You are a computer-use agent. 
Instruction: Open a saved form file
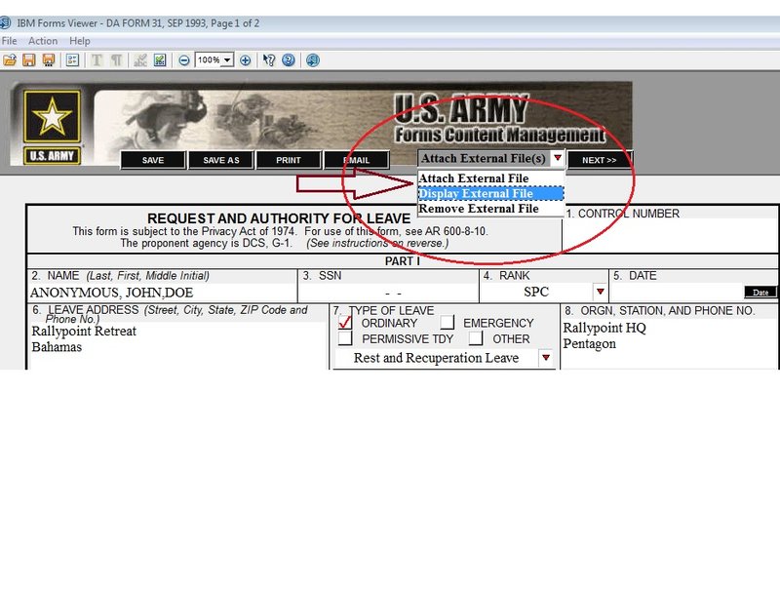[x=10, y=60]
